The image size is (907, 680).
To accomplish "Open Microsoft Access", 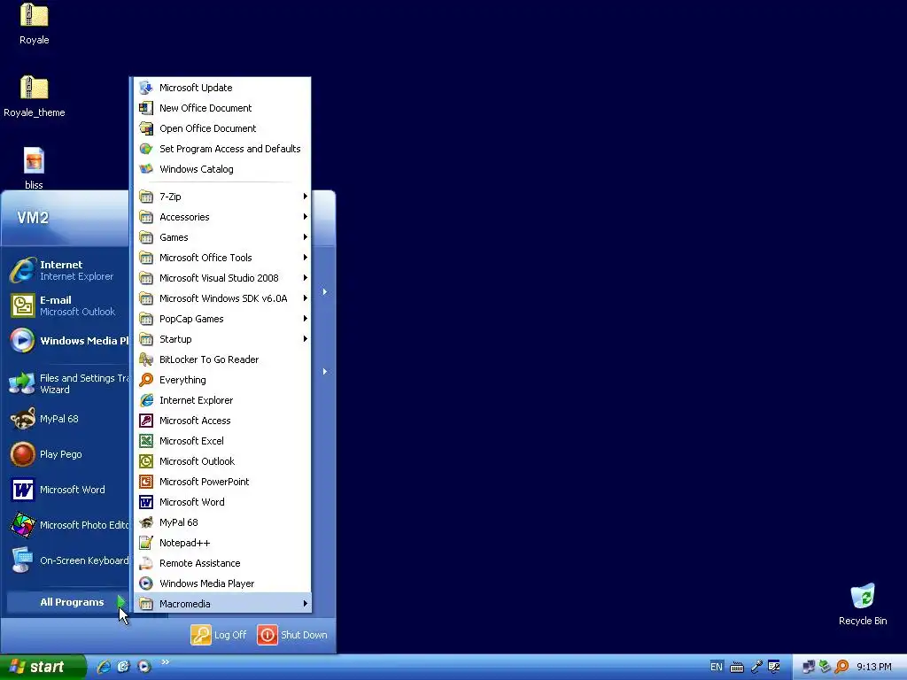I will click(x=222, y=421).
